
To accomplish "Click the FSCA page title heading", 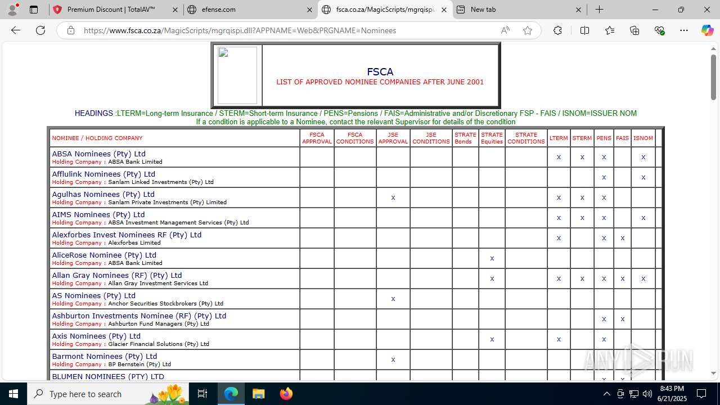I will (380, 71).
